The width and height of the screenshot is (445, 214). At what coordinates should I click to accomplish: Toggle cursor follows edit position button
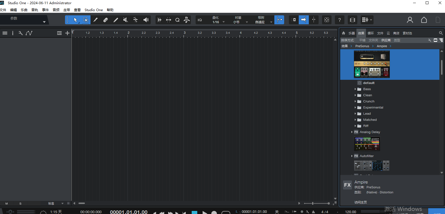[314, 20]
